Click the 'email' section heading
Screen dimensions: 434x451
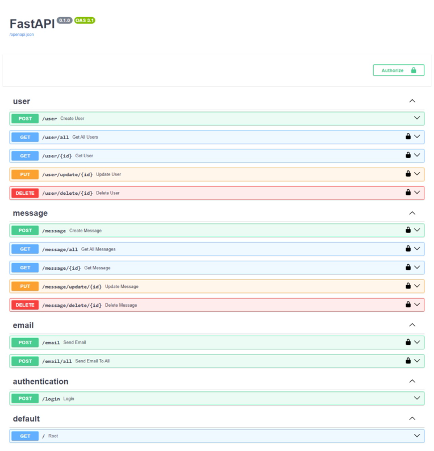click(x=23, y=325)
